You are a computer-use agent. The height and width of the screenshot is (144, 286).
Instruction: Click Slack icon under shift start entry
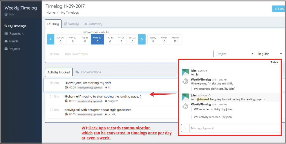[x=66, y=87]
